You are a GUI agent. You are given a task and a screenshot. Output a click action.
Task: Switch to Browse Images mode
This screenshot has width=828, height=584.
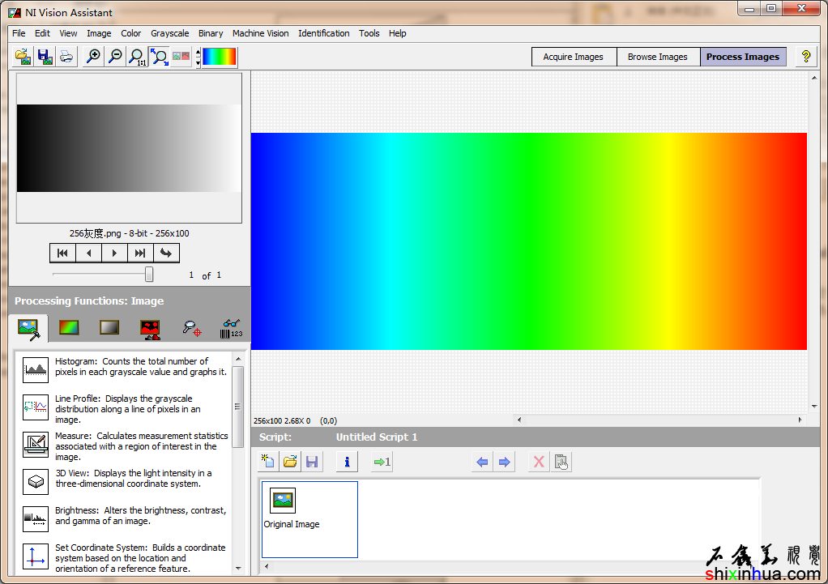tap(657, 57)
